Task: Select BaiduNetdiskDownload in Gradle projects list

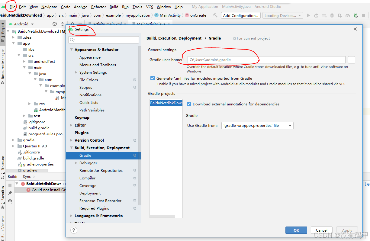Action: (166, 103)
